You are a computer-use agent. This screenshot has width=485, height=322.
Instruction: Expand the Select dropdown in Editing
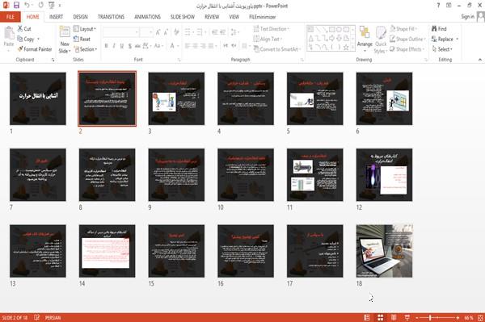coord(442,49)
